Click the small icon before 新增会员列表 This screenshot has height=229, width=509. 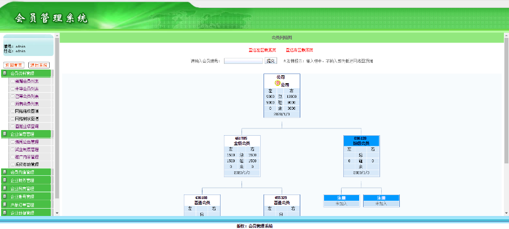(x=12, y=81)
